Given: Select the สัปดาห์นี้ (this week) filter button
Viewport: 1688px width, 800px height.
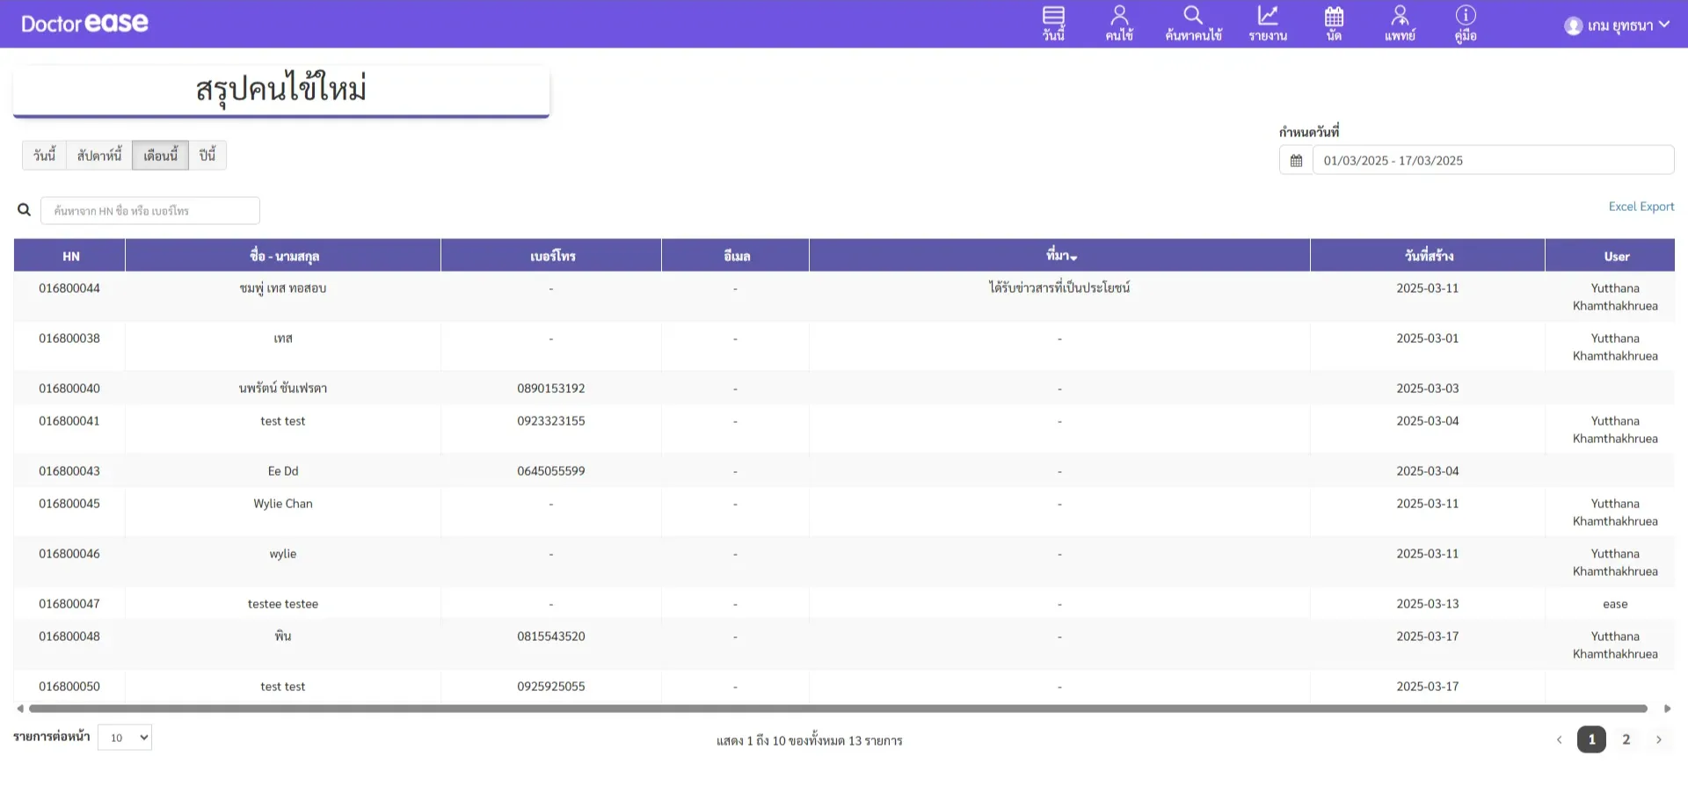Looking at the screenshot, I should (x=99, y=156).
